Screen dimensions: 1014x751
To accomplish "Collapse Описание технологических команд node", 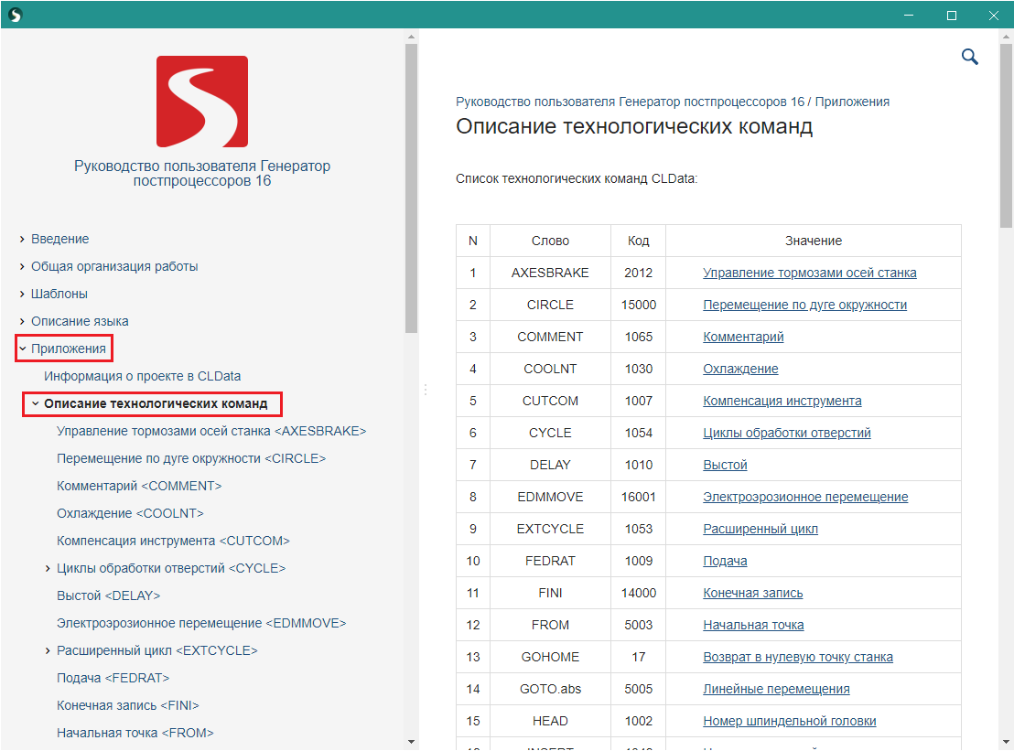I will (35, 403).
